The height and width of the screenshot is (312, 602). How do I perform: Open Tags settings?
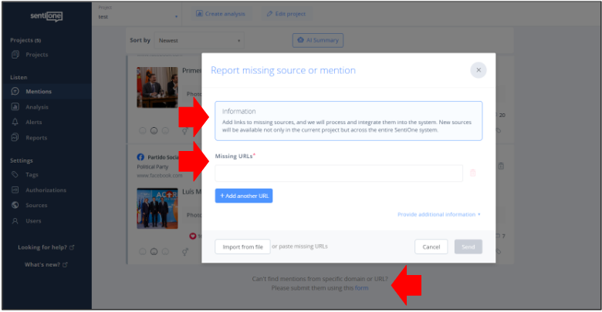(32, 174)
